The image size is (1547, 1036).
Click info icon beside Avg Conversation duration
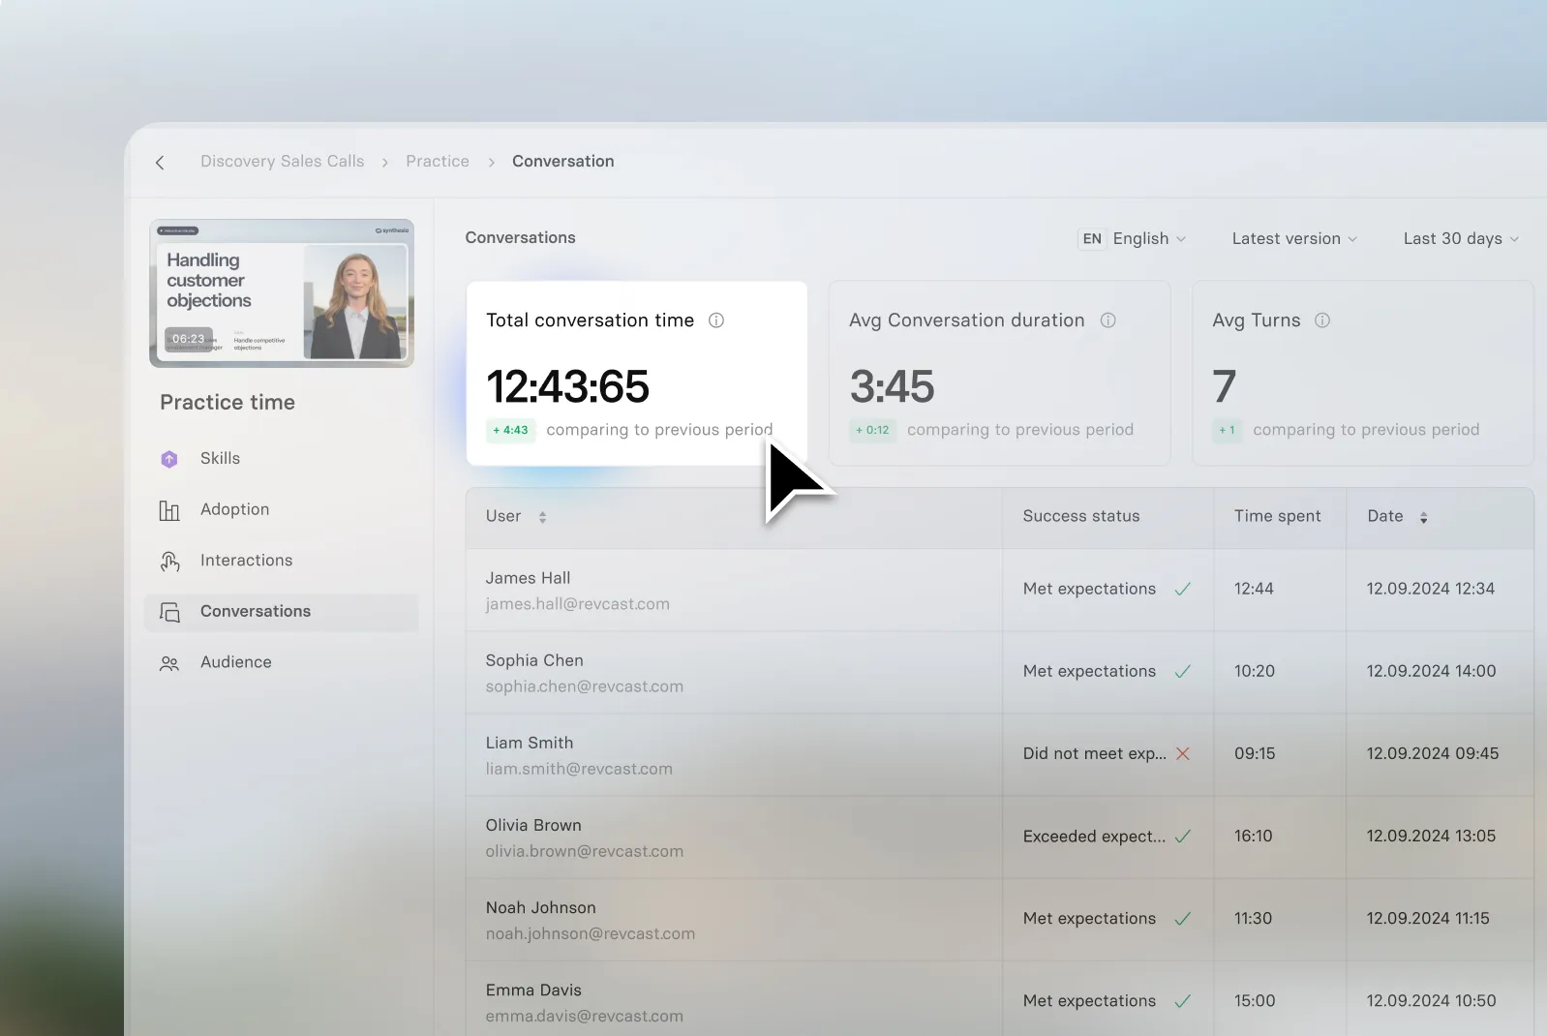[x=1108, y=320]
